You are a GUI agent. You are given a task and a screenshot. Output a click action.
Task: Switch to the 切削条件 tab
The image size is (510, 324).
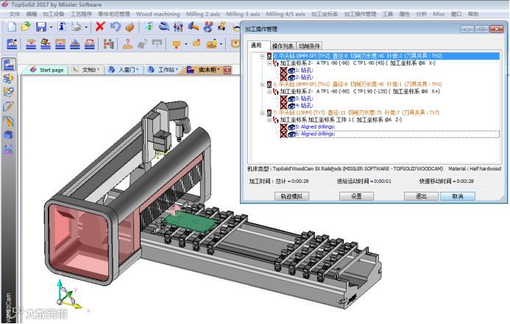click(x=309, y=46)
